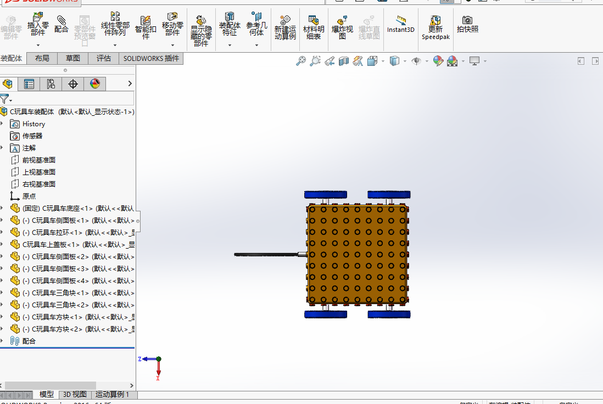This screenshot has height=404, width=603.
Task: Click the Edit Appearance color ball icon
Action: point(438,61)
